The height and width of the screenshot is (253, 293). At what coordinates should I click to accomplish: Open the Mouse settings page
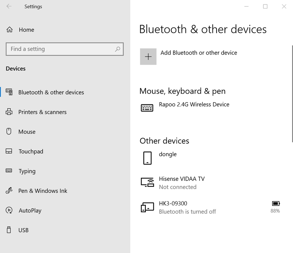[x=27, y=132]
